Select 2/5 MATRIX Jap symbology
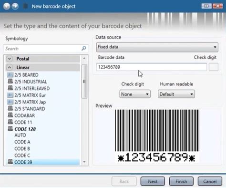The width and height of the screenshot is (226, 188). [30, 102]
